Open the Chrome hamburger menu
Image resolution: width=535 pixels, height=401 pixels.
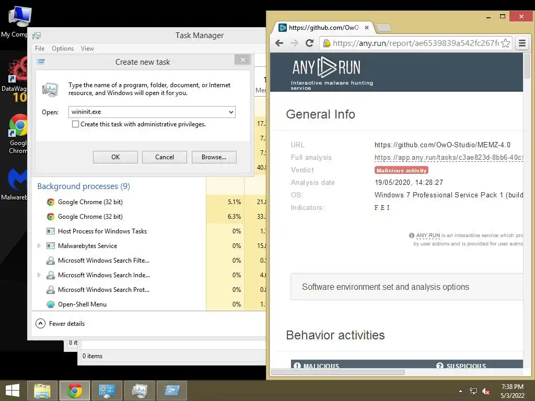click(x=522, y=43)
